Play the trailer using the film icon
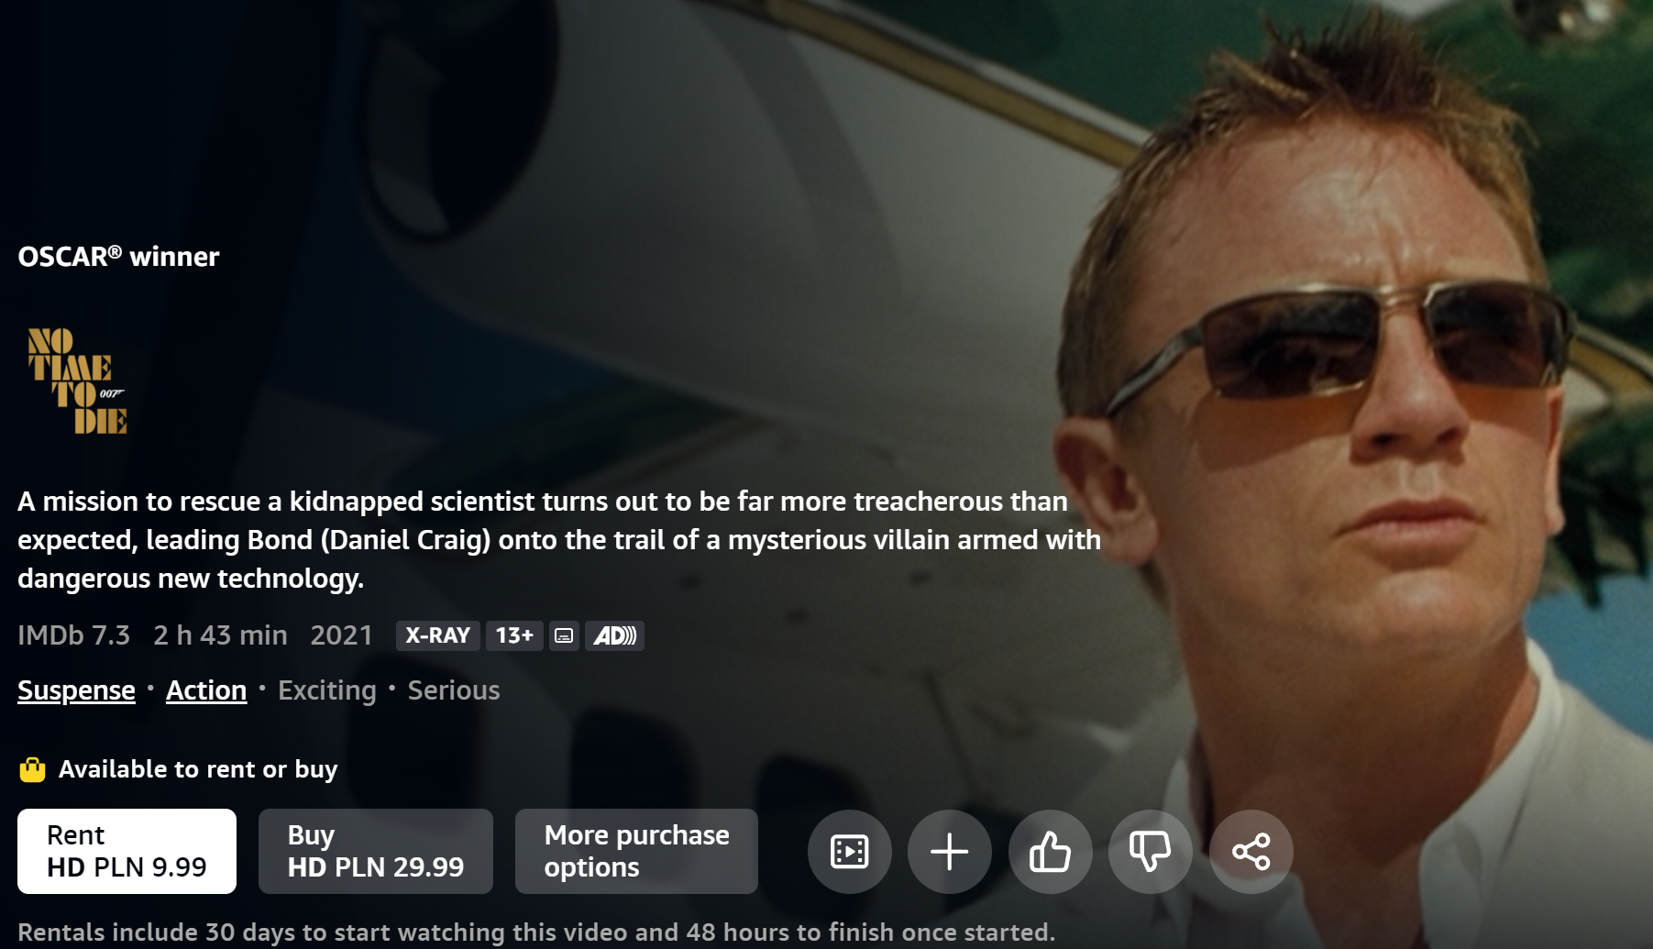Viewport: 1653px width, 949px height. point(849,852)
